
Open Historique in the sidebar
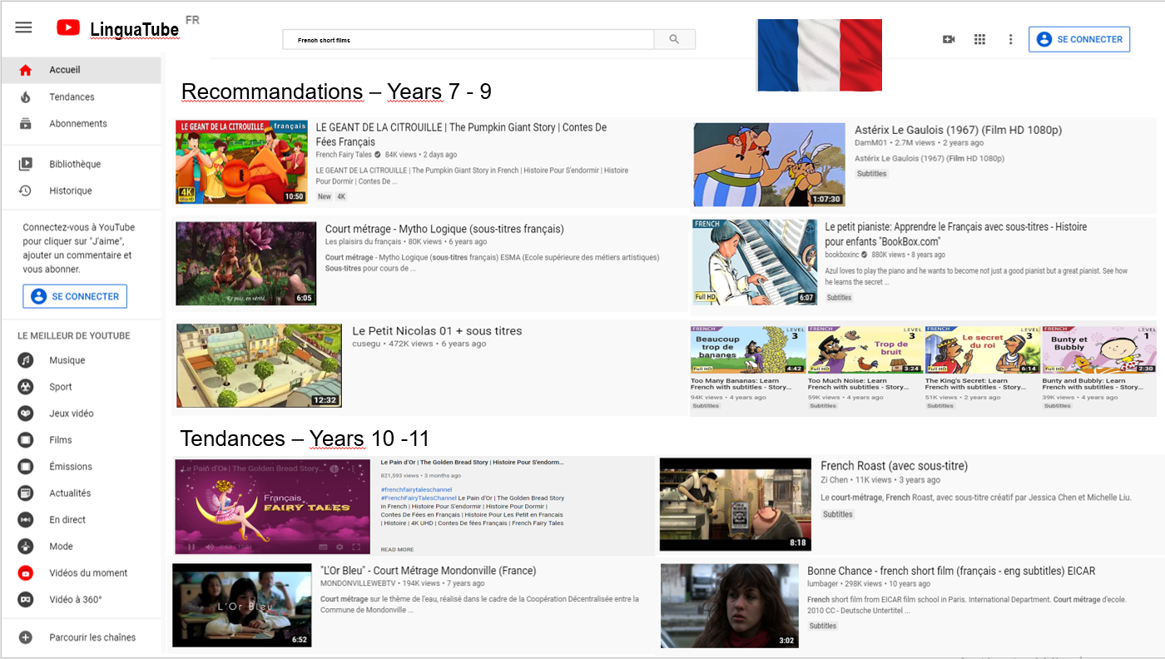[70, 191]
